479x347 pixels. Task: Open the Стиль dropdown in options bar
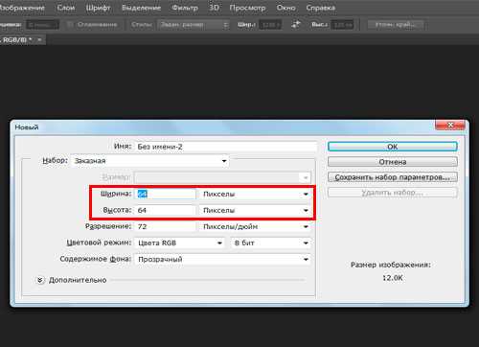pyautogui.click(x=194, y=25)
